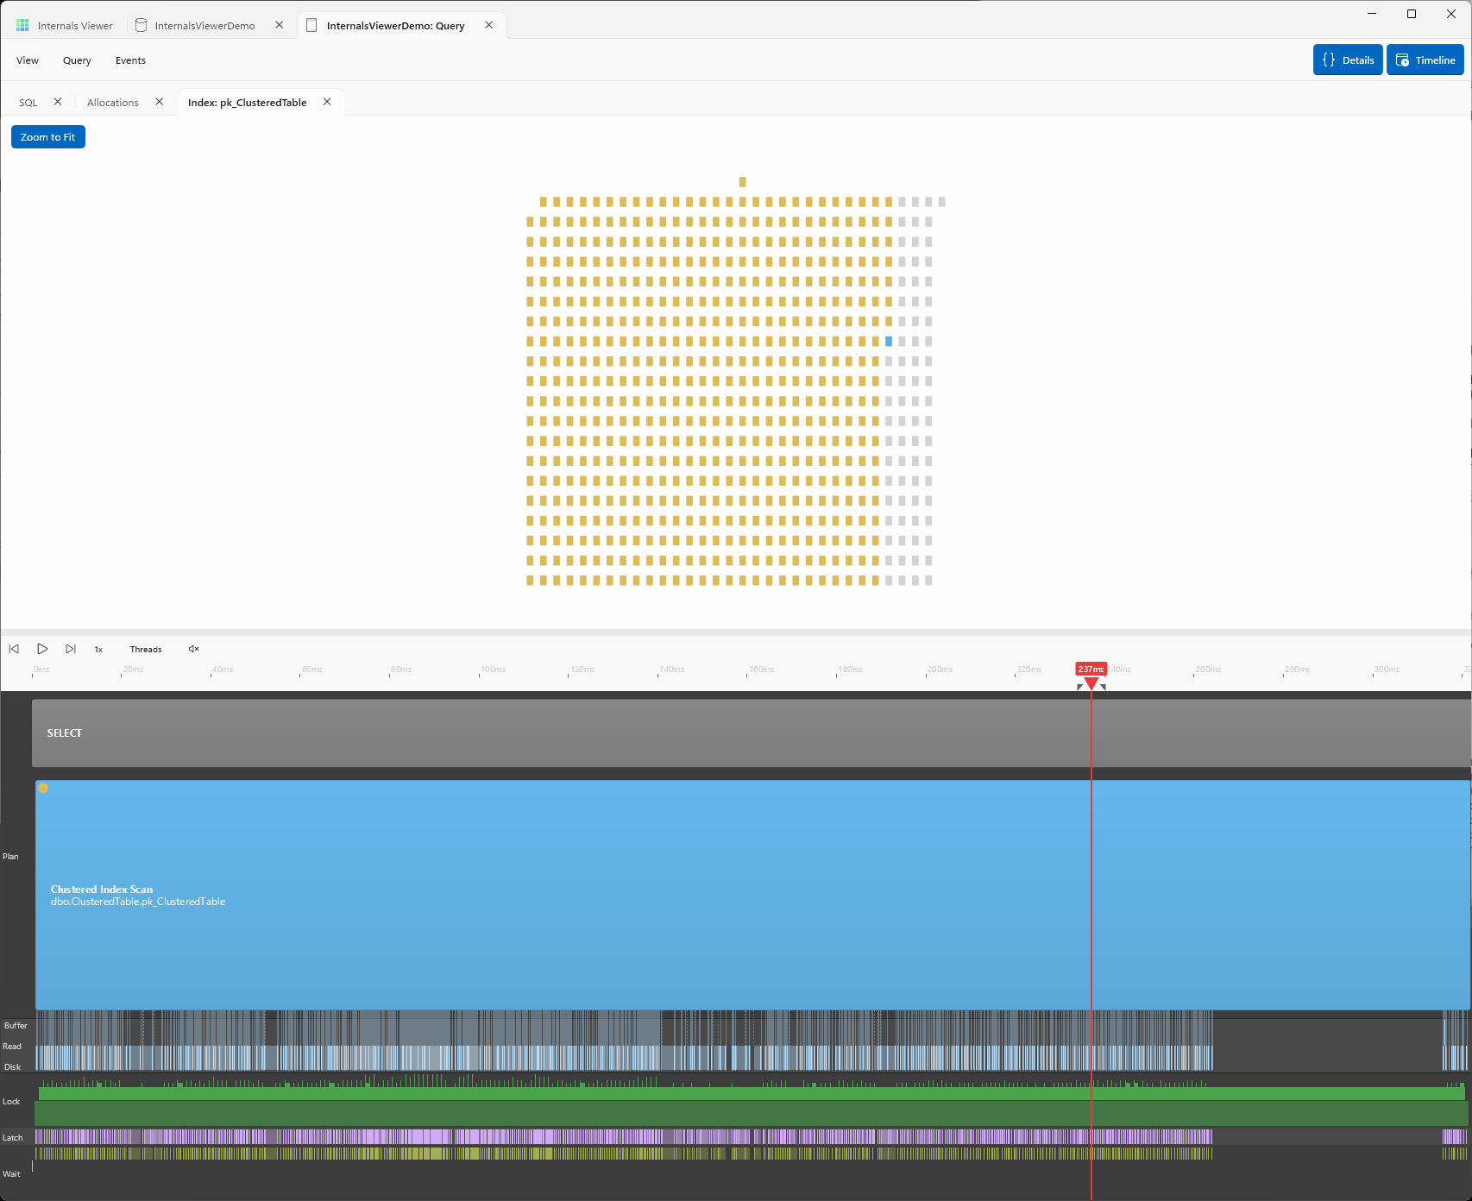Click the Latch row label

13,1138
